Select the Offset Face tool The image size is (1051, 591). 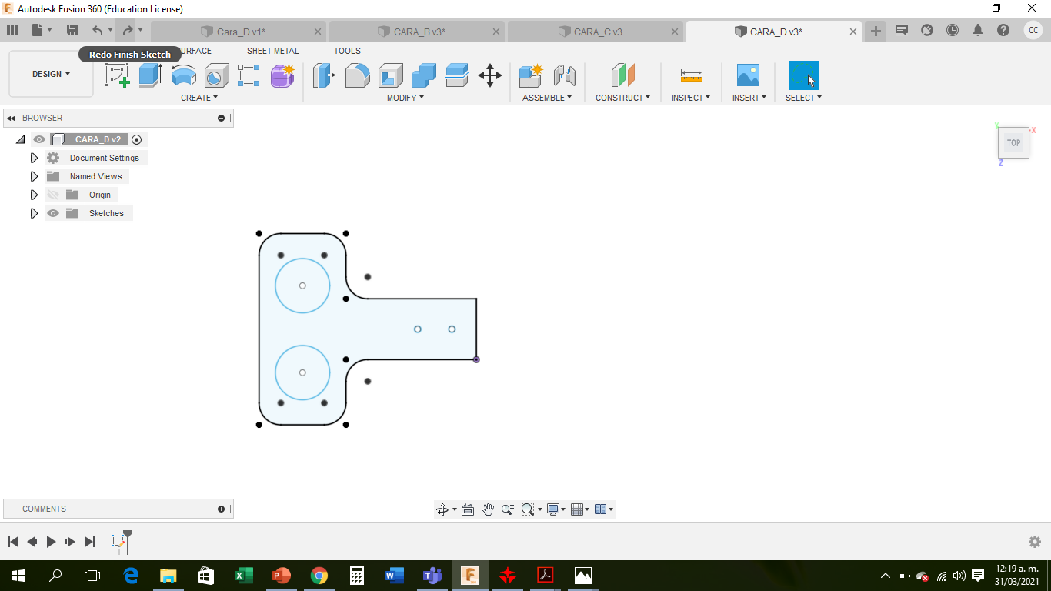click(x=457, y=75)
